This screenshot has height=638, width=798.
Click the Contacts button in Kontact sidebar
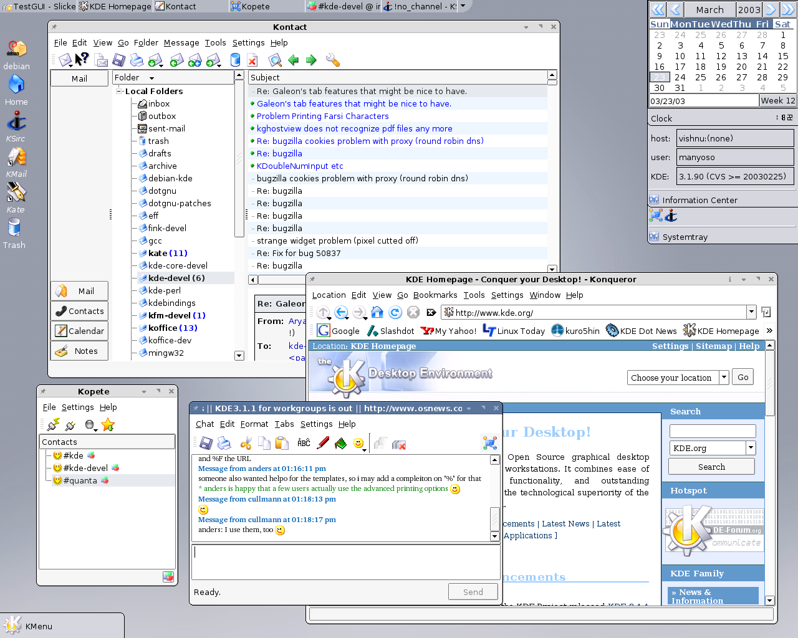tap(79, 311)
